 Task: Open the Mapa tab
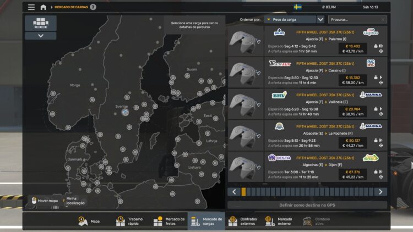(x=89, y=221)
